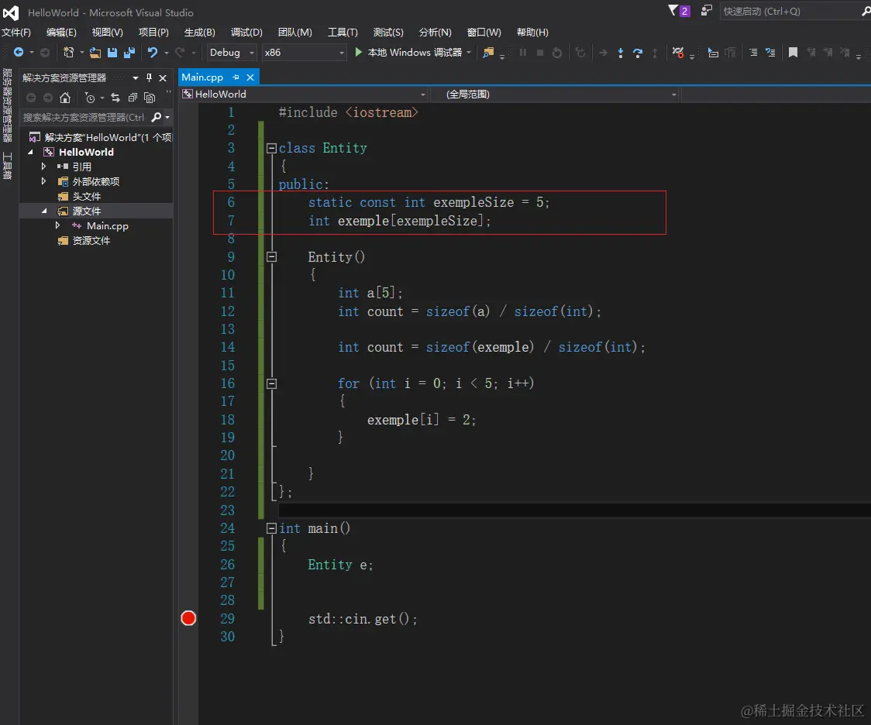Click the comment out selected lines icon
The height and width of the screenshot is (725, 871).
point(753,52)
